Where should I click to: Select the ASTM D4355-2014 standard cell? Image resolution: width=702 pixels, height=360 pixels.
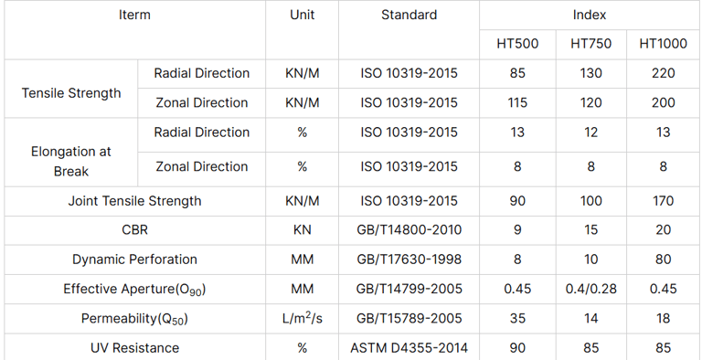(x=409, y=348)
